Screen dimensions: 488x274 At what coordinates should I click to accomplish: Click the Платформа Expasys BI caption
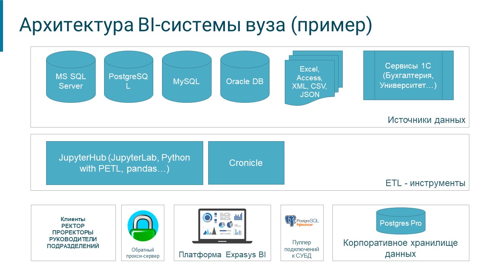click(222, 255)
